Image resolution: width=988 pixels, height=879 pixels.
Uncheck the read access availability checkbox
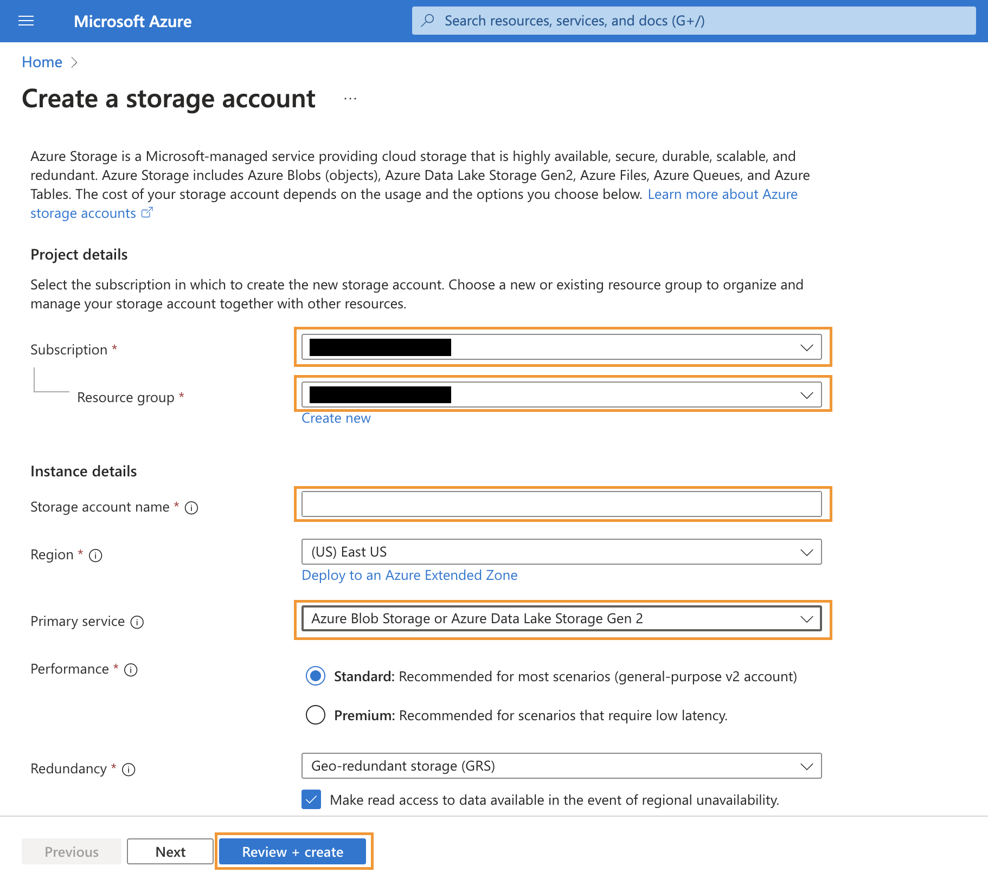pos(311,800)
